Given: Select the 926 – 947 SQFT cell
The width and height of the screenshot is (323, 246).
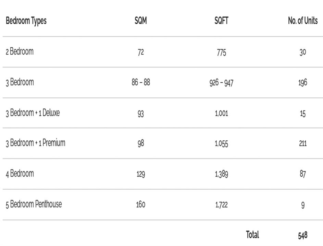Looking at the screenshot, I should 221,83.
